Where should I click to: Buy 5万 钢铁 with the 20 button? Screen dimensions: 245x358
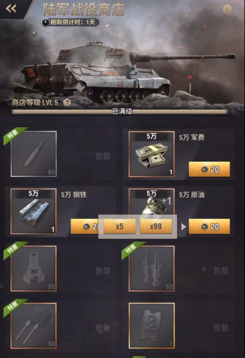coord(85,227)
